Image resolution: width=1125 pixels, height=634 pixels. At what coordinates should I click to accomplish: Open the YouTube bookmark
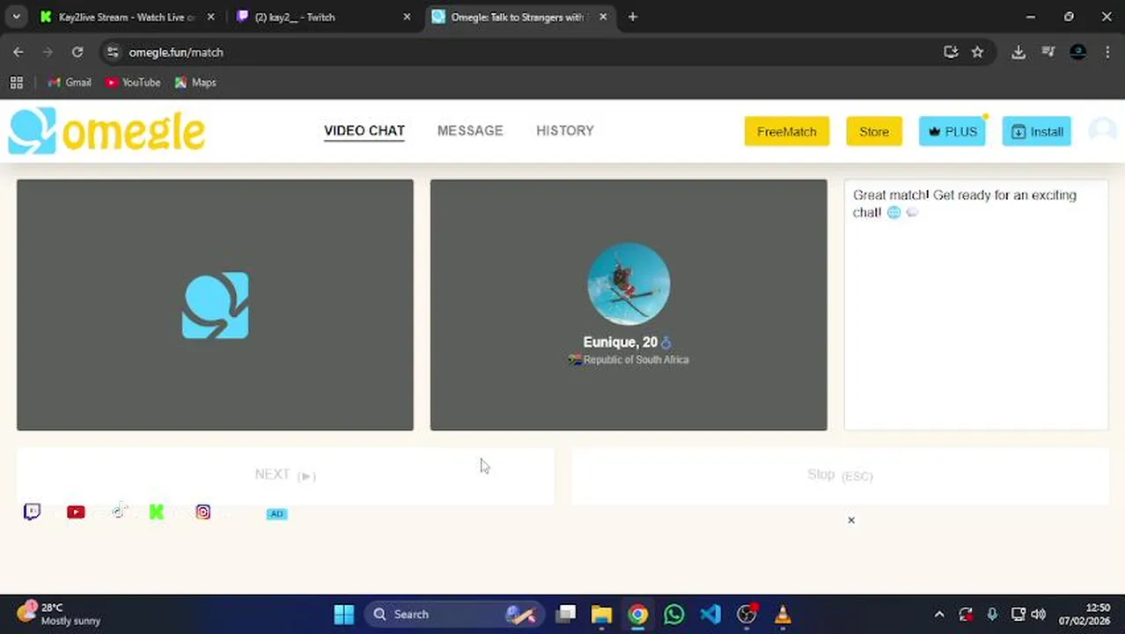click(x=133, y=82)
